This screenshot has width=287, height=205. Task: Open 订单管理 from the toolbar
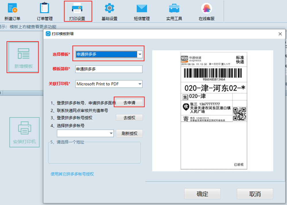[44, 12]
